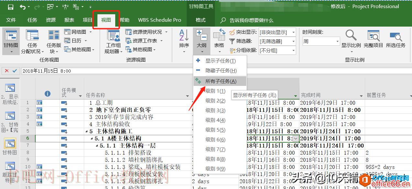
Task: Open the WBS Schedule Pro tab
Action: tap(160, 20)
